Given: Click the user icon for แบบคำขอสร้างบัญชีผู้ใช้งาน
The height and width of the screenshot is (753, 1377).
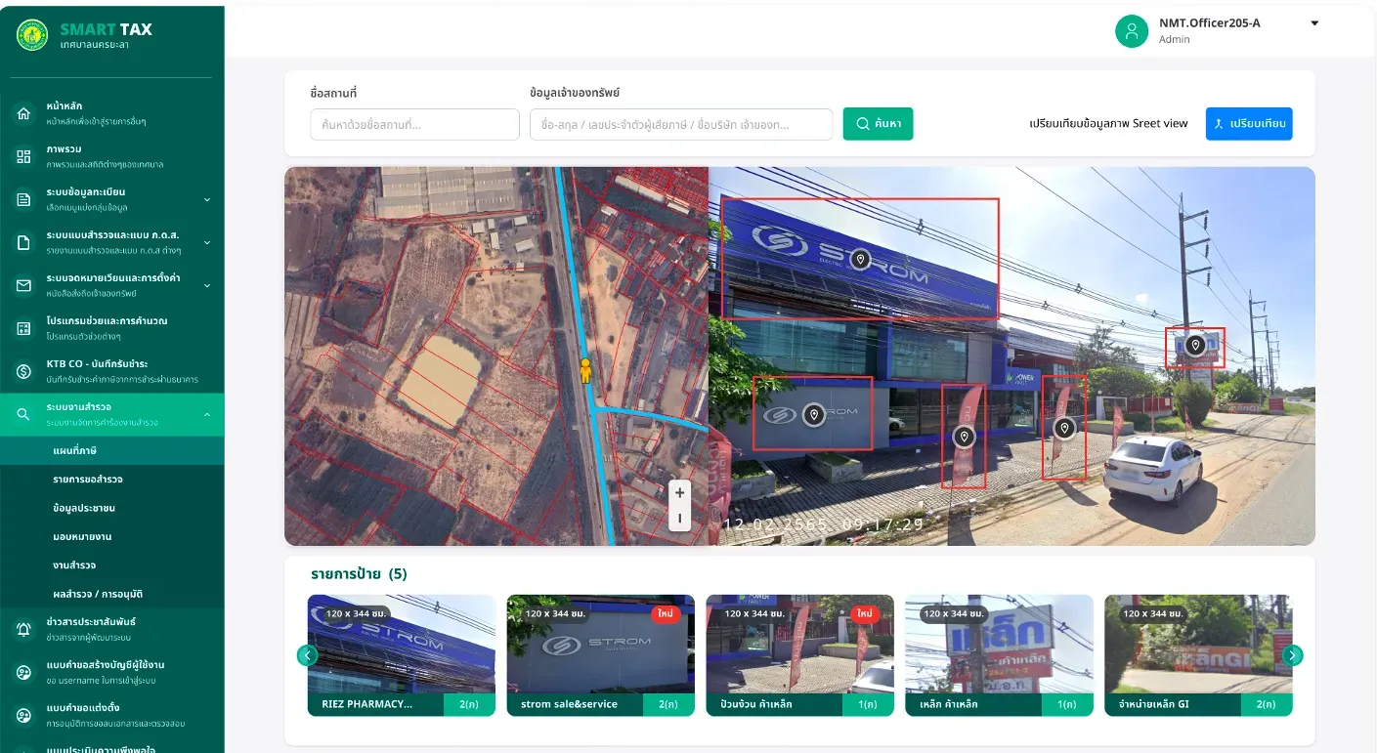Looking at the screenshot, I should point(24,673).
